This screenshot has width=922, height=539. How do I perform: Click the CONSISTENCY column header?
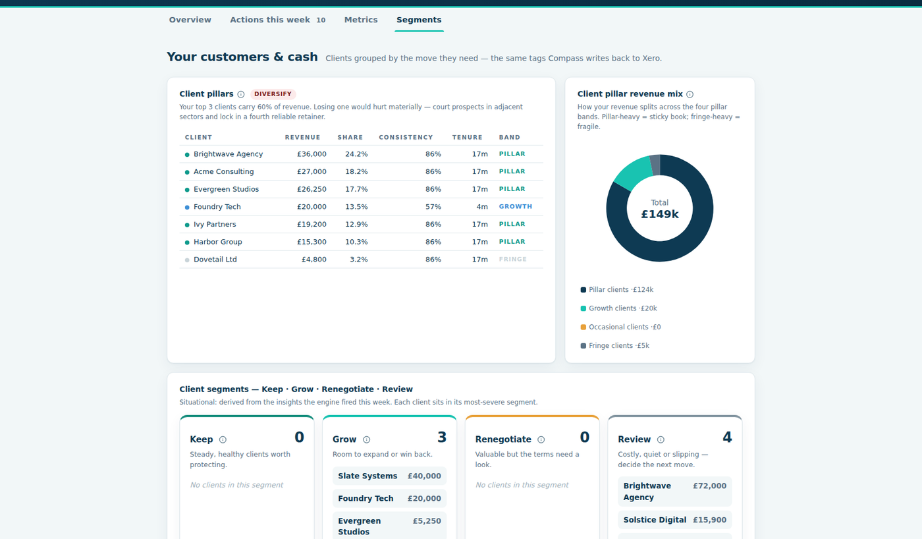click(406, 138)
